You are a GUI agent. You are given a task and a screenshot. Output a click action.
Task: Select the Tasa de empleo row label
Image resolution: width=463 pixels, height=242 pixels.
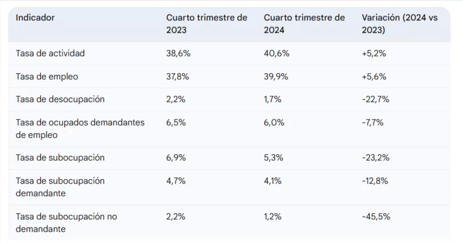coord(47,77)
